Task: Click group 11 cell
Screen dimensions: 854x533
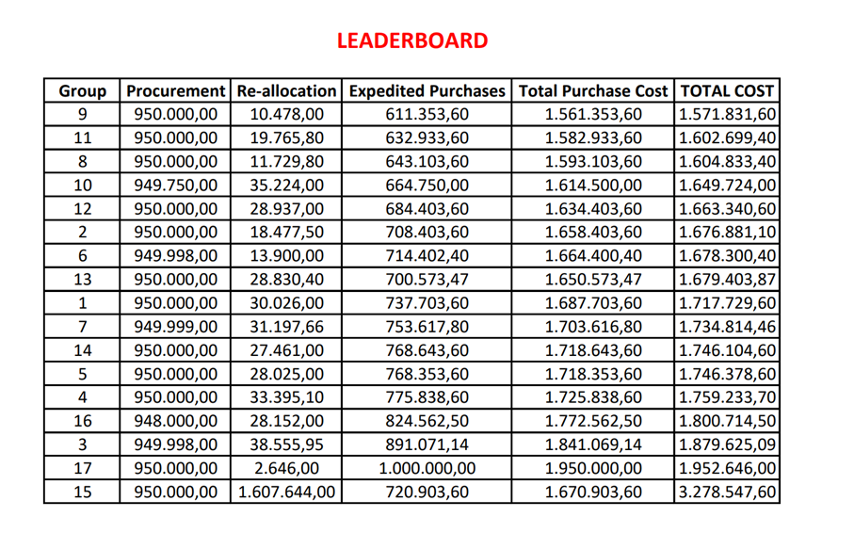Action: tap(82, 137)
